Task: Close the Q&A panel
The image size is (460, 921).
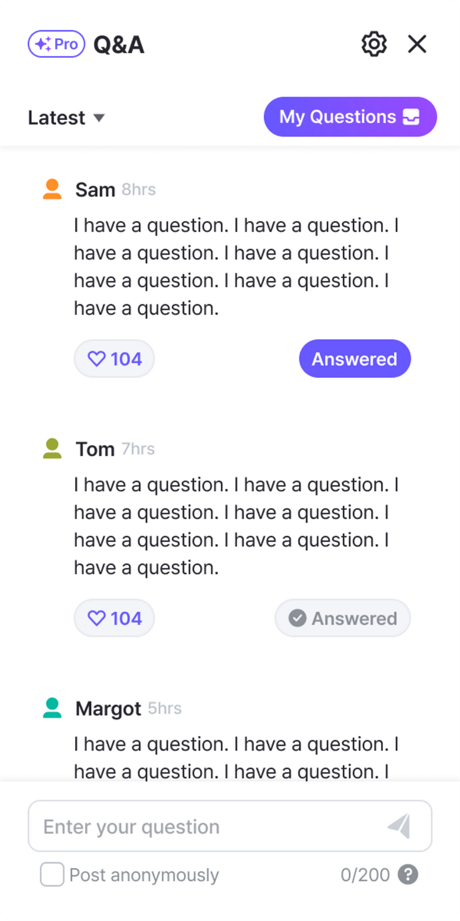Action: 417,44
